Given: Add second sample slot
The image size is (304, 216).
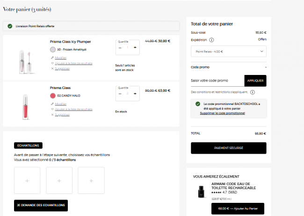Looking at the screenshot, I should (x=59, y=181).
